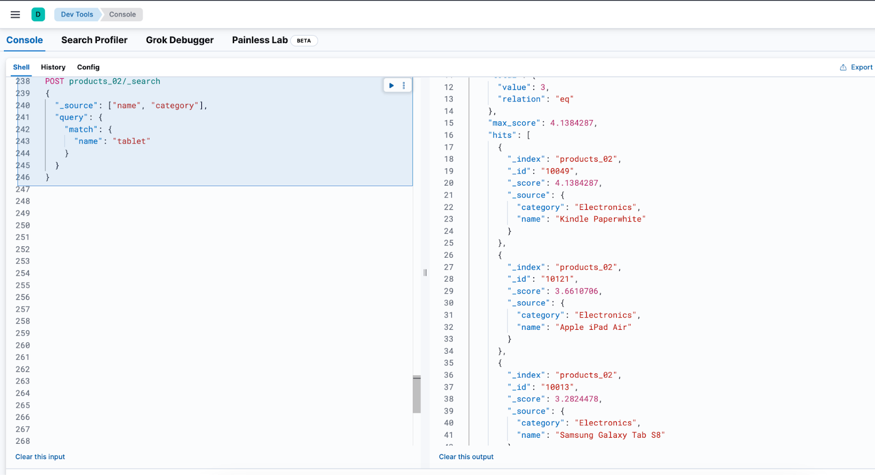This screenshot has width=875, height=475.
Task: Open request options three-dot menu
Action: tap(404, 86)
